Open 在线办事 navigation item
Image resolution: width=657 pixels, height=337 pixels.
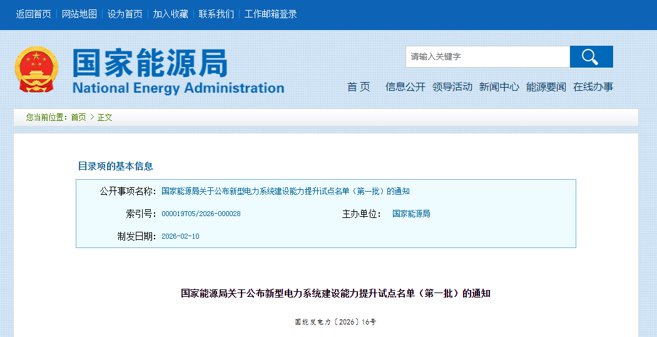593,87
